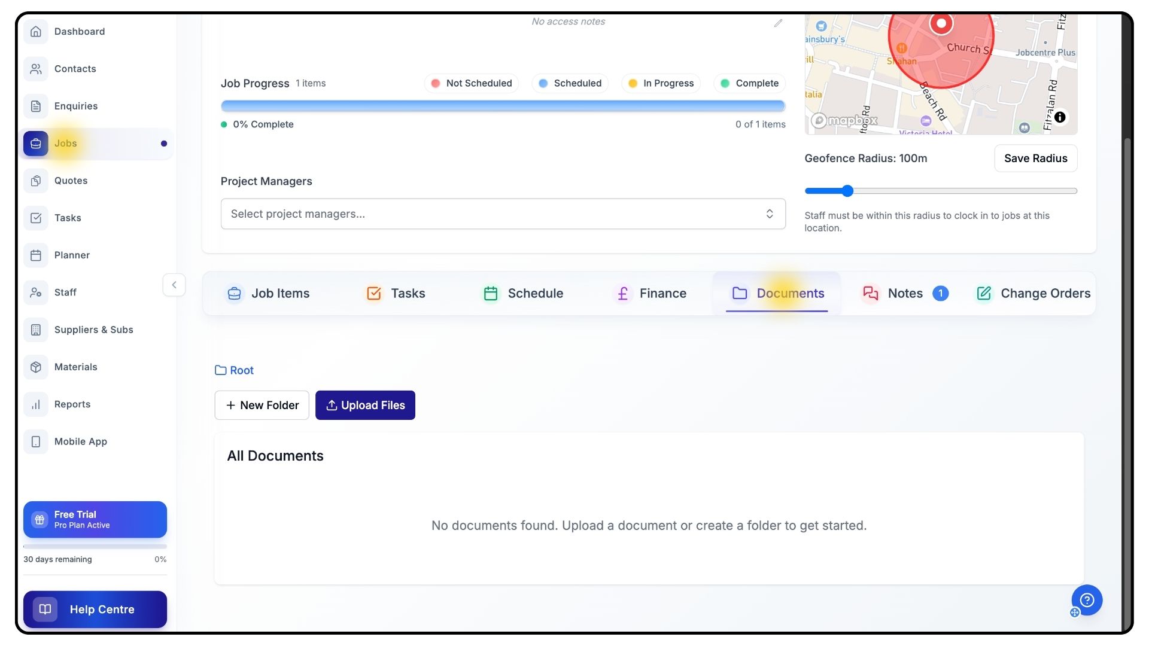This screenshot has width=1149, height=646.
Task: Collapse the sidebar with chevron button
Action: click(x=174, y=285)
